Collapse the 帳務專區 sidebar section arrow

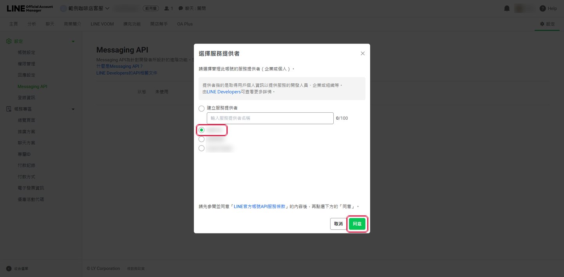[73, 110]
